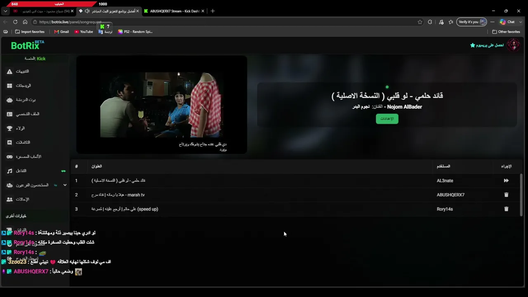Image resolution: width=528 pixels, height=297 pixels.
Task: Reload the current page
Action: click(15, 22)
